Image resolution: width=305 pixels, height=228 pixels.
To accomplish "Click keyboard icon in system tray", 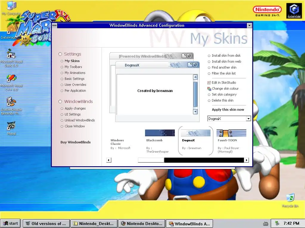I will [265, 224].
